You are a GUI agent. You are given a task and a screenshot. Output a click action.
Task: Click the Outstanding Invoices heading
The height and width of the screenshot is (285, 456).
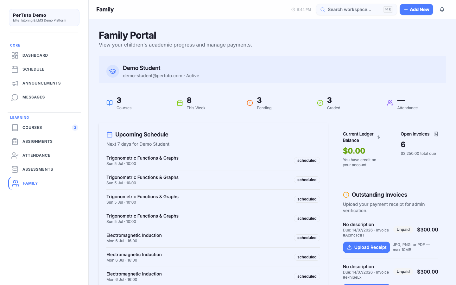pos(379,195)
